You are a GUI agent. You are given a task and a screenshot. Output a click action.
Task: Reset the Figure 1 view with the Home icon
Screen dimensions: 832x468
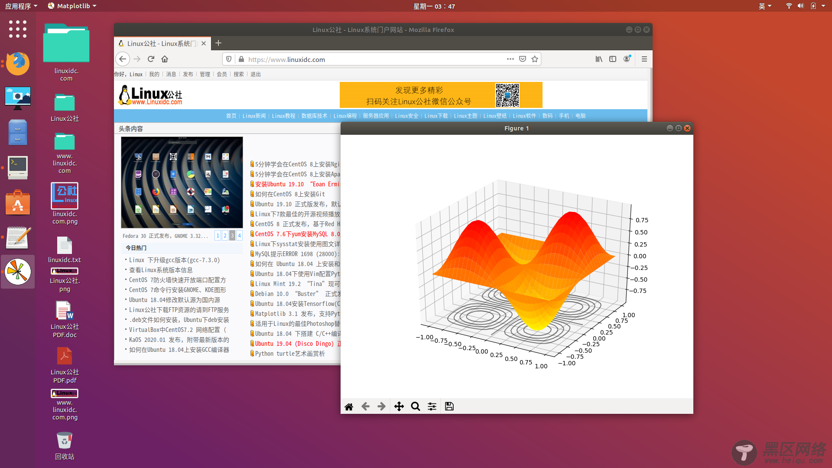pyautogui.click(x=349, y=406)
